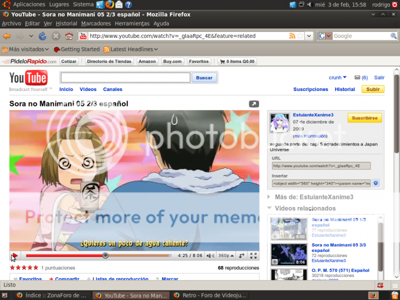Viewport: 400px width, 300px height.
Task: Toggle the player size expand icon
Action: pos(241,255)
